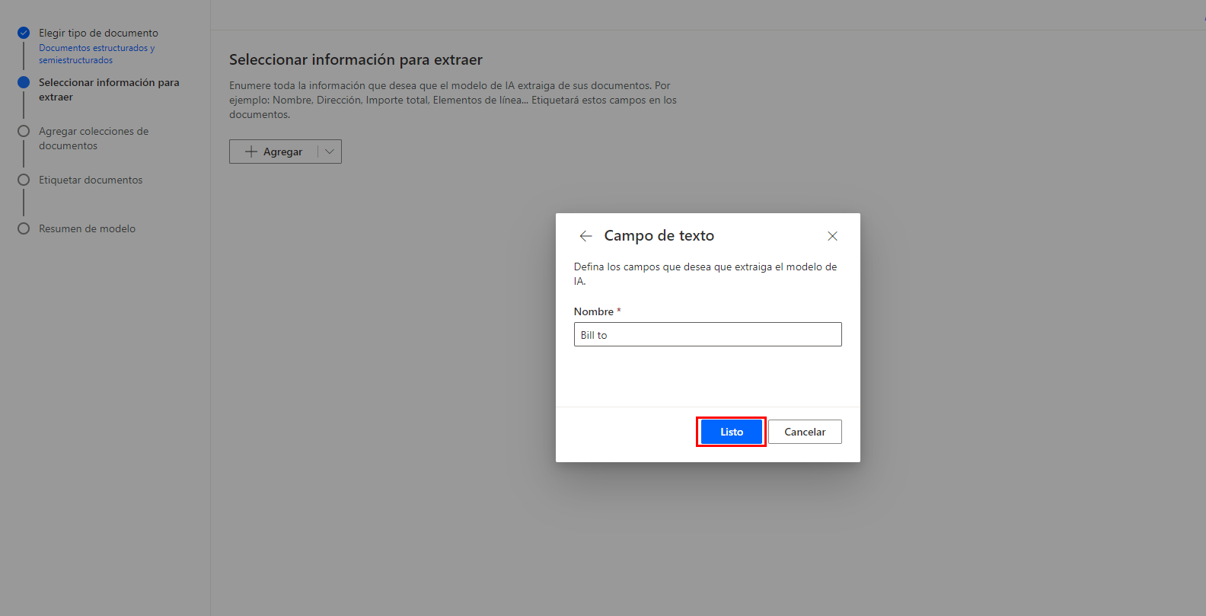Click the circle icon beside Etiquetar documentos

[24, 180]
